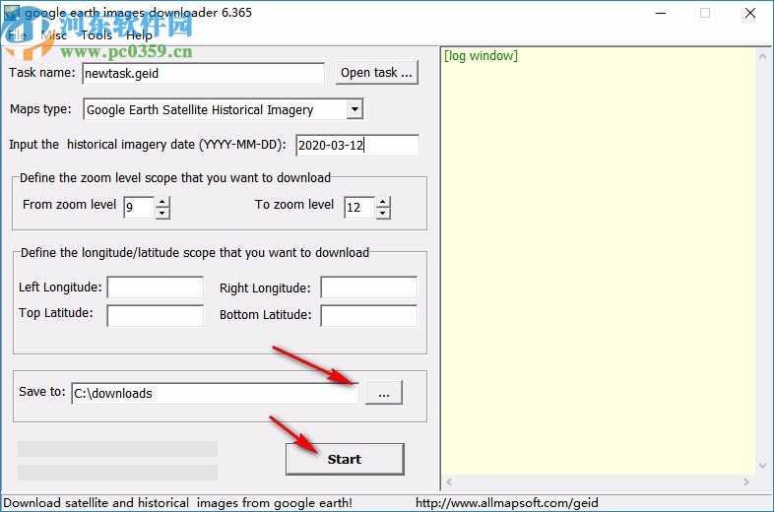Click the upper progress bar
Viewport: 774px width, 512px height.
(117, 449)
